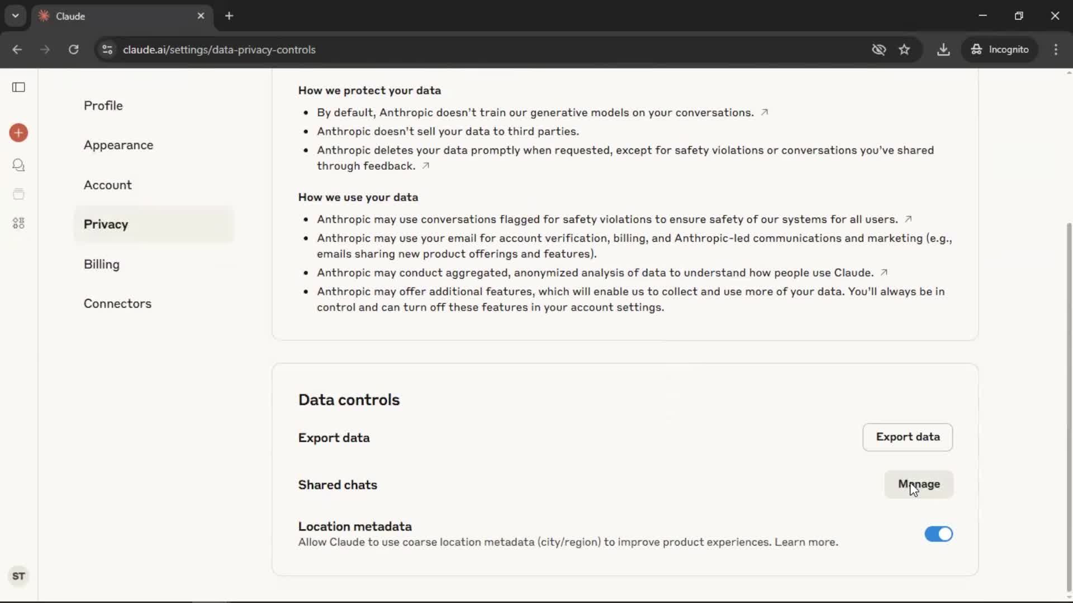Open the browser downloads icon
This screenshot has height=603, width=1073.
[943, 50]
